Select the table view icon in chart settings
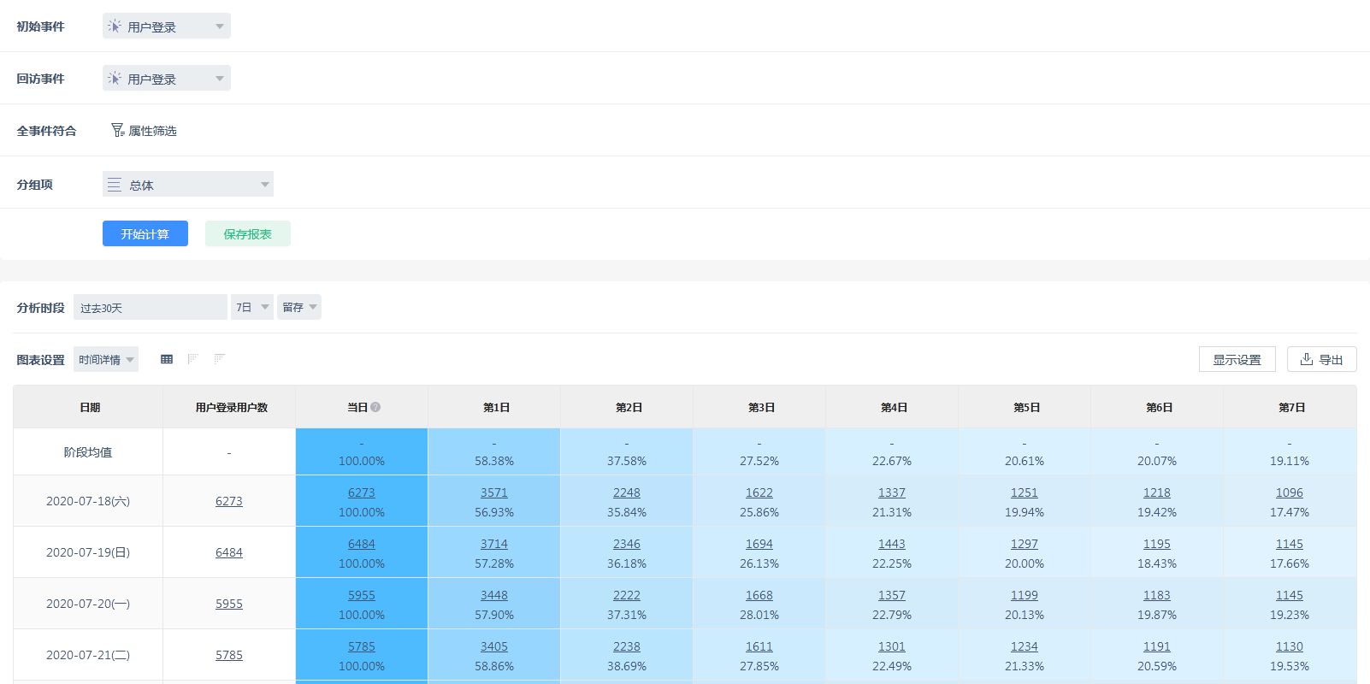Screen dimensions: 1370x684 (167, 359)
